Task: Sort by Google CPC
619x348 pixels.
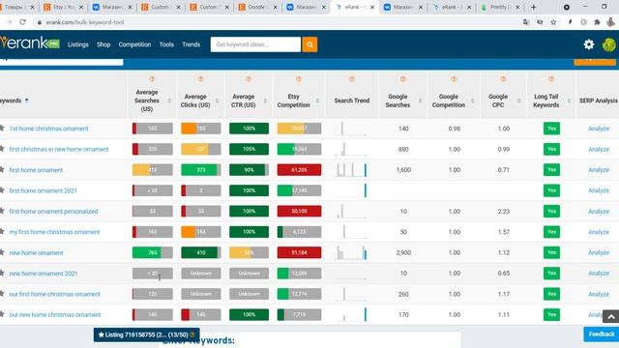Action: [519, 101]
